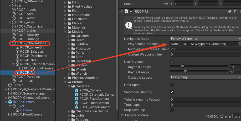The height and width of the screenshot is (121, 241).
Task: Select RCCP_SceneManager in the hierarchy
Action: click(27, 93)
